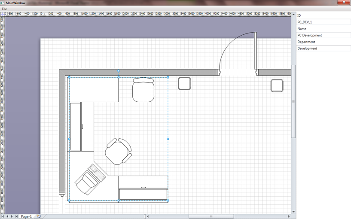Click the rotation handle above the selected workstation

pos(119,71)
